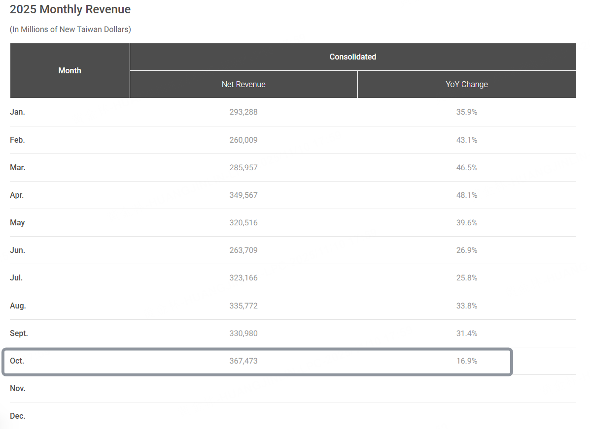Image resolution: width=590 pixels, height=429 pixels.
Task: Select the Dec. row label
Action: (17, 416)
